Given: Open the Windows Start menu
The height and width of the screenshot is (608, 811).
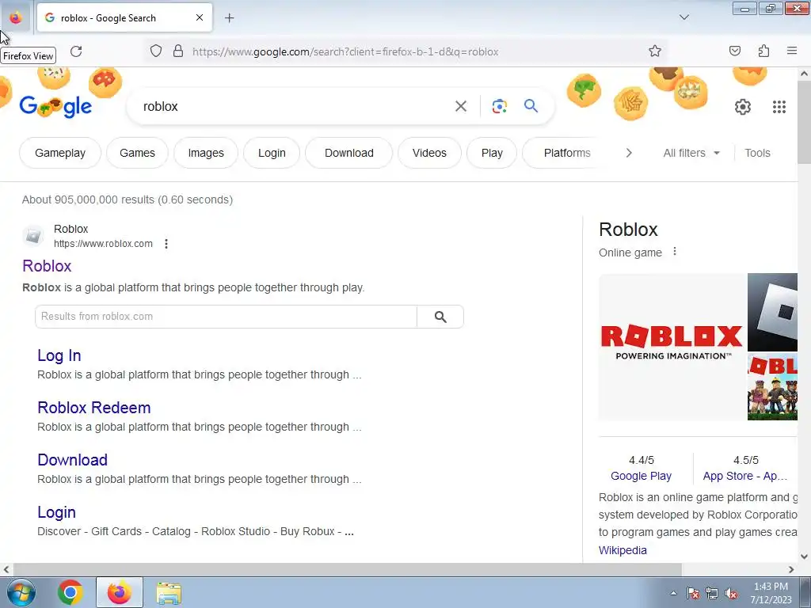Looking at the screenshot, I should tap(21, 592).
